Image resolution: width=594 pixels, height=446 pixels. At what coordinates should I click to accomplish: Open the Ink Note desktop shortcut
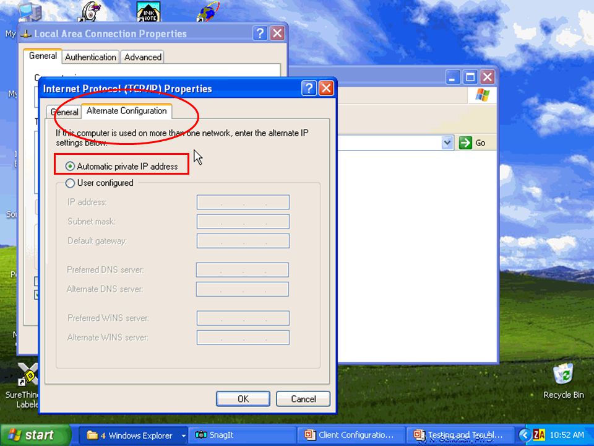pyautogui.click(x=148, y=11)
